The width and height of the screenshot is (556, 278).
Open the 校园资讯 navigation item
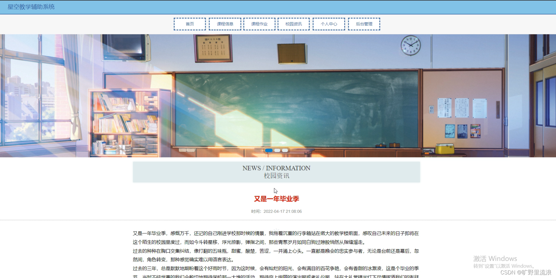pos(293,24)
